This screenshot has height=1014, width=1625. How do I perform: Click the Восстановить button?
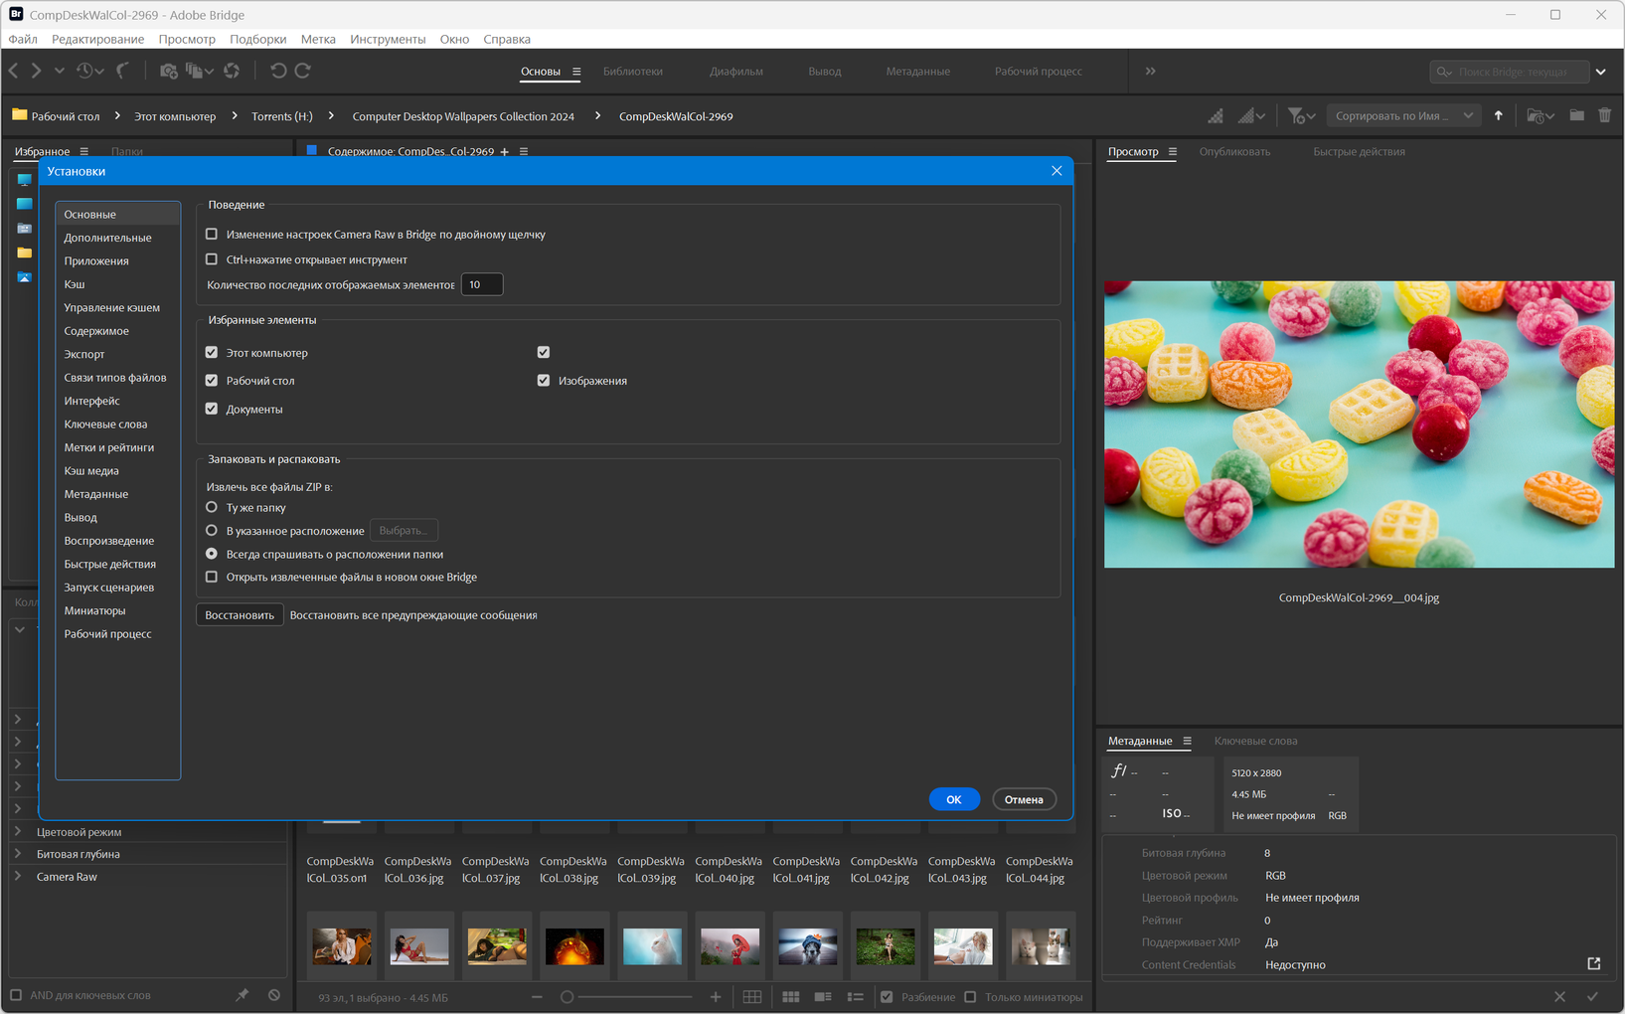(x=240, y=615)
